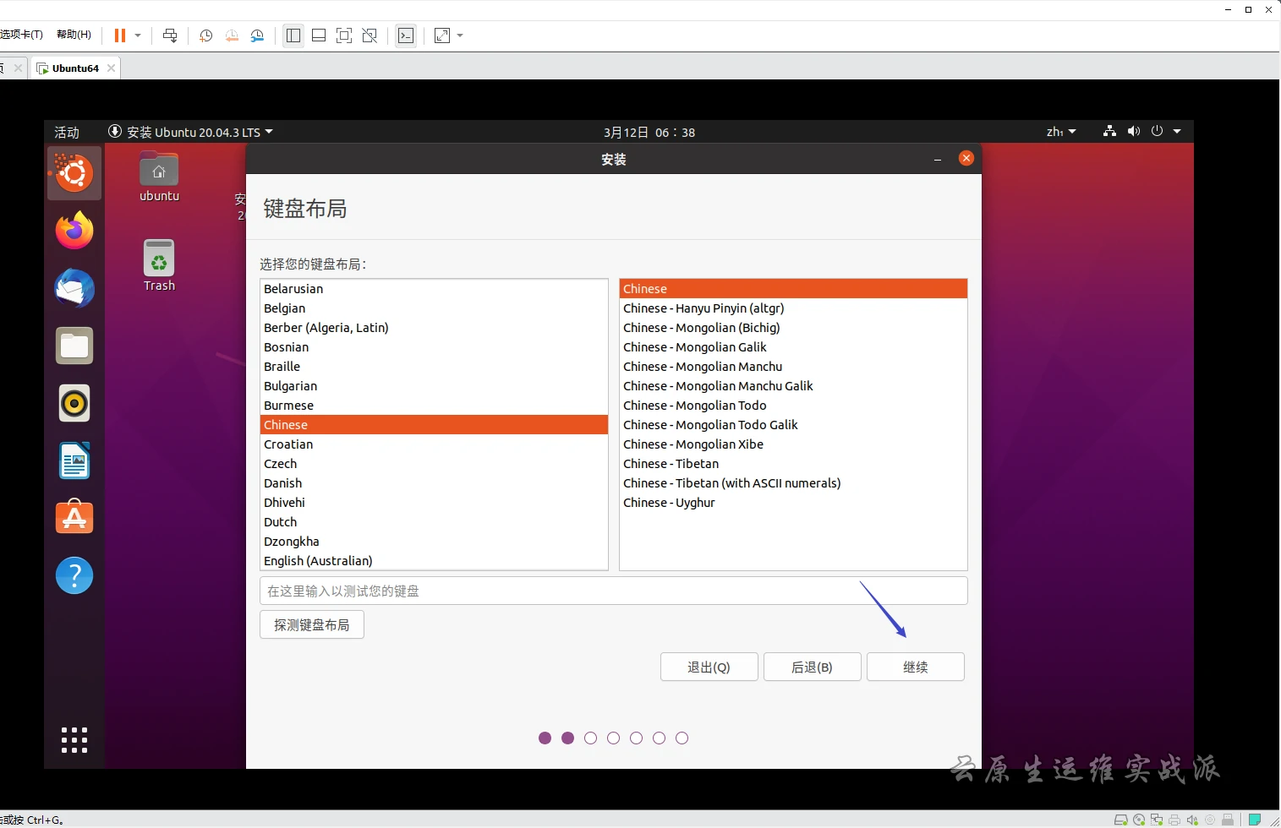The height and width of the screenshot is (828, 1281).
Task: Open the snapshot manager icon
Action: [257, 35]
